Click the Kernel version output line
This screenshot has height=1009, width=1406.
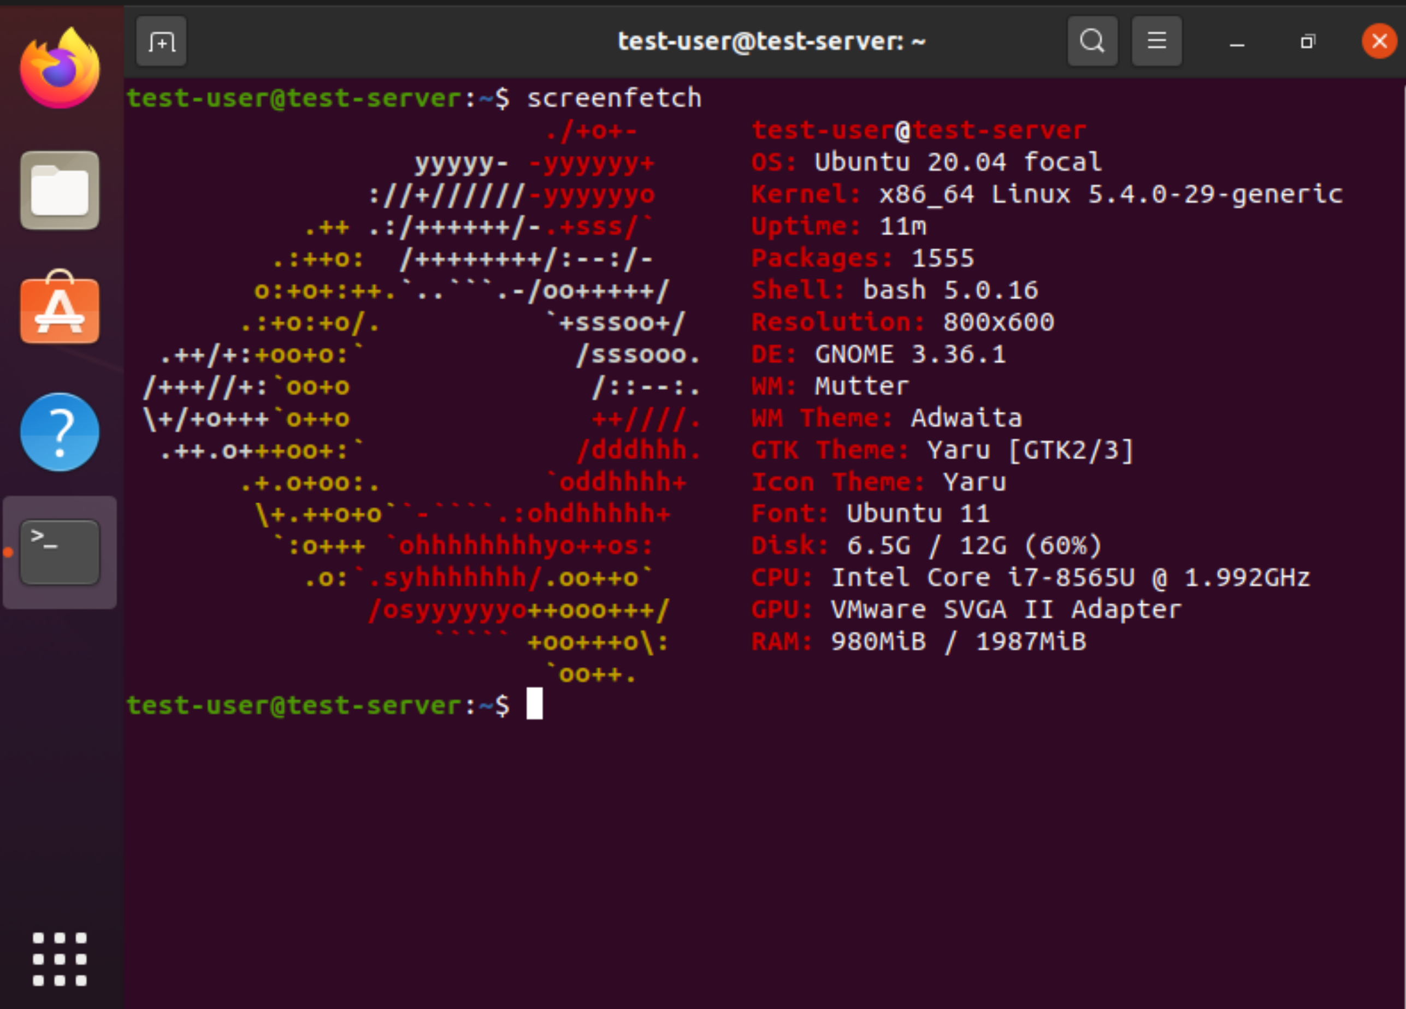coord(1047,194)
